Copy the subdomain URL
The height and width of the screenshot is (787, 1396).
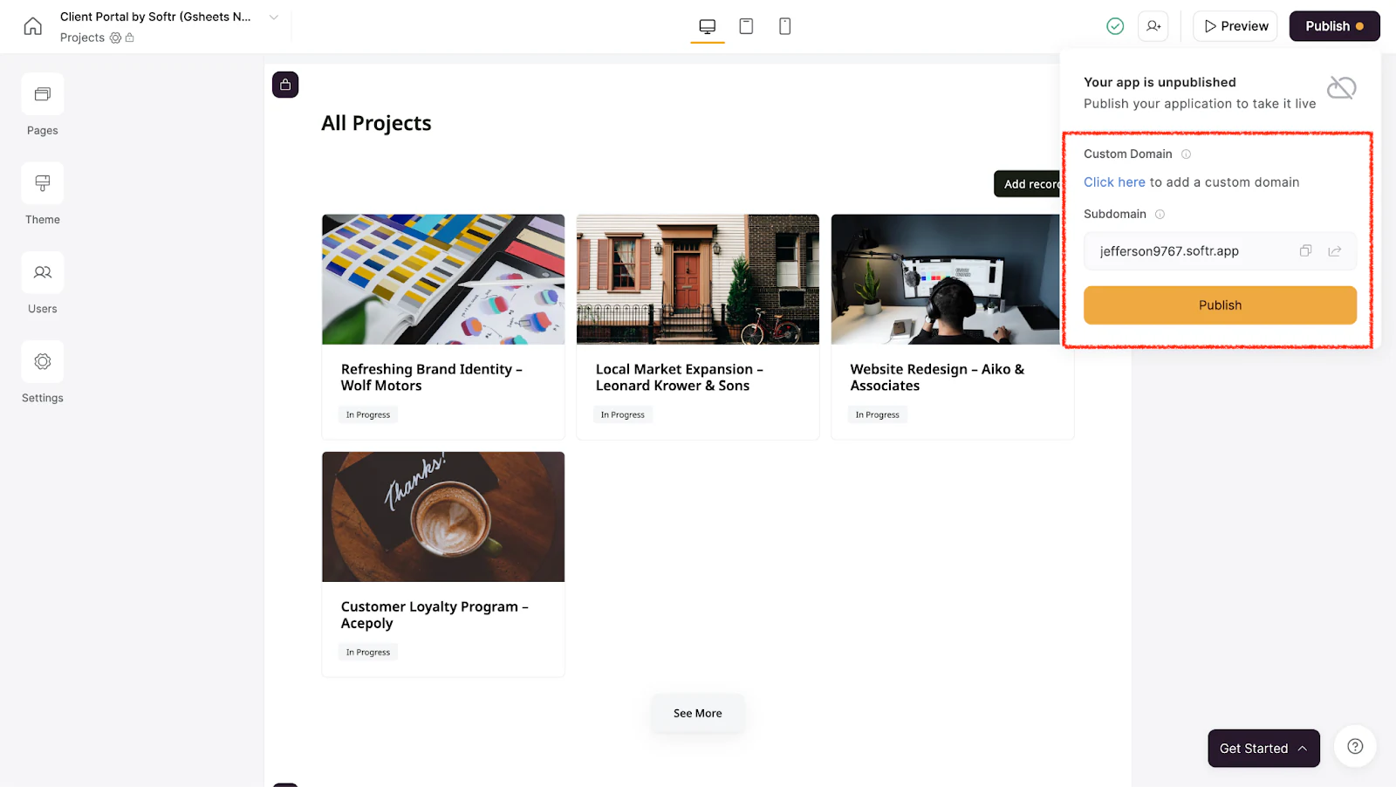[1305, 251]
